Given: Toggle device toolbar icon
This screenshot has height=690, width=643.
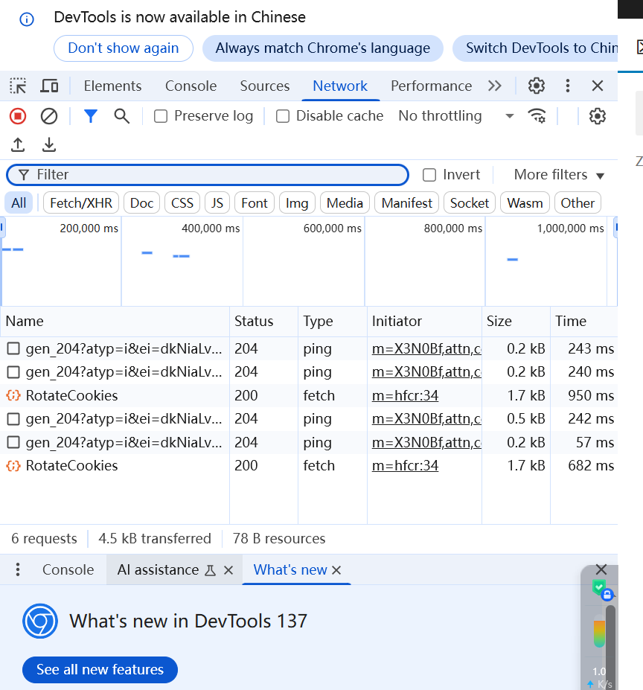Looking at the screenshot, I should 49,86.
